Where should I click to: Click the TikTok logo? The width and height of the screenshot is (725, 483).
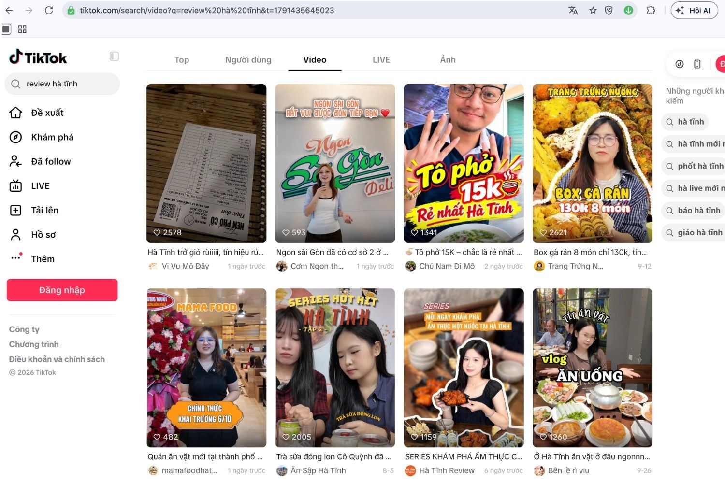(x=38, y=57)
